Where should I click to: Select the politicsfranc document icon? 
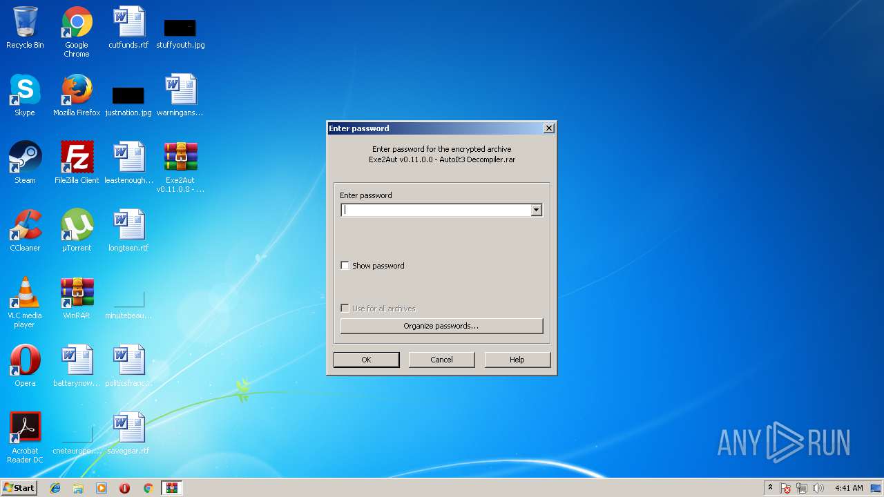tap(128, 366)
